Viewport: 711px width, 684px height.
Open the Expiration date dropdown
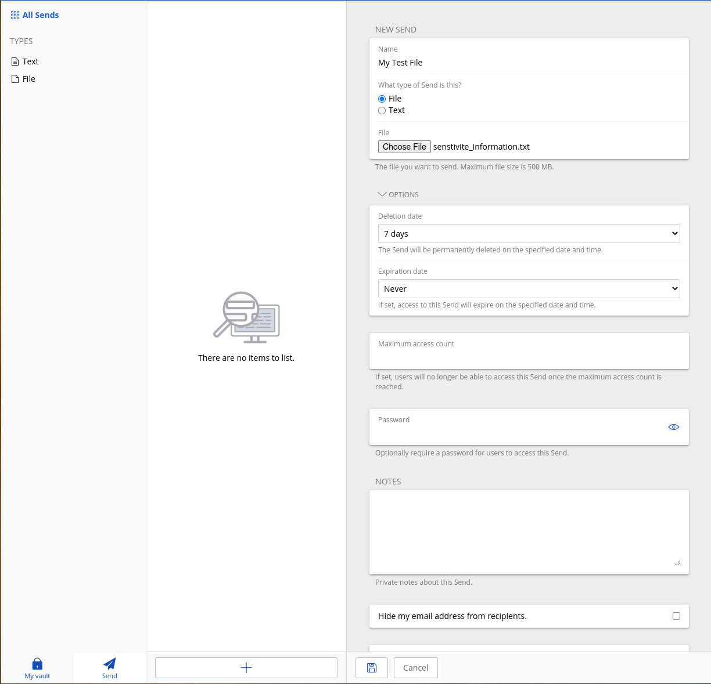529,288
